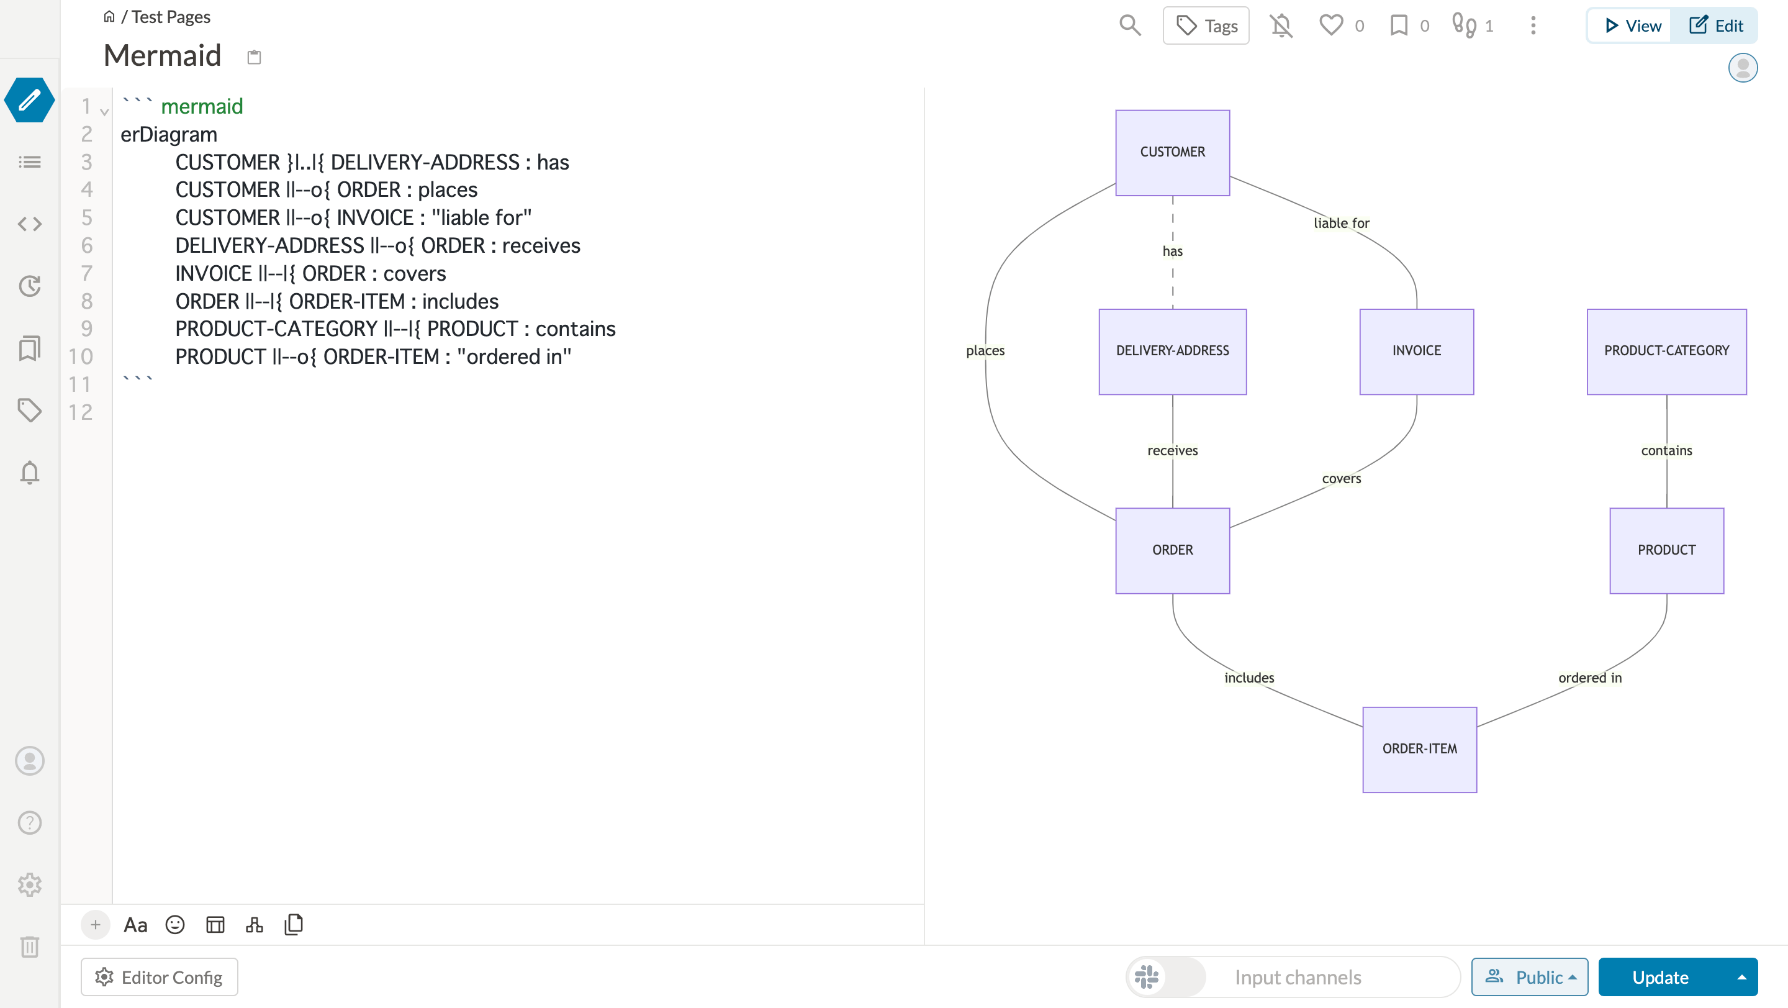
Task: Open help question mark icon
Action: pos(29,823)
